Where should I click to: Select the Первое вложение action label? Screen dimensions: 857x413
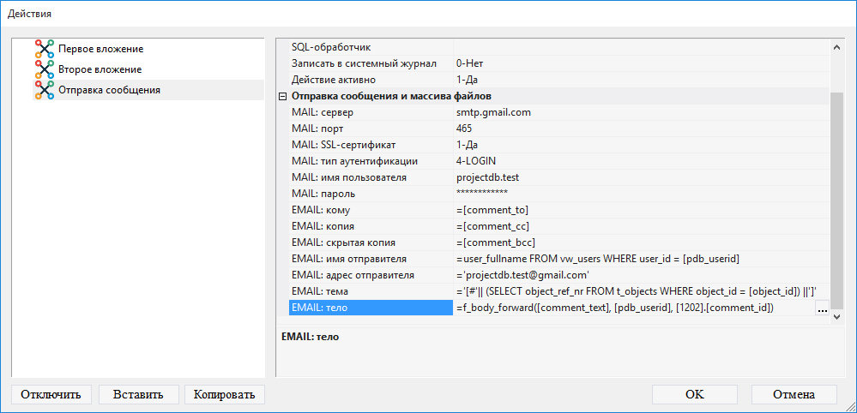pyautogui.click(x=100, y=49)
